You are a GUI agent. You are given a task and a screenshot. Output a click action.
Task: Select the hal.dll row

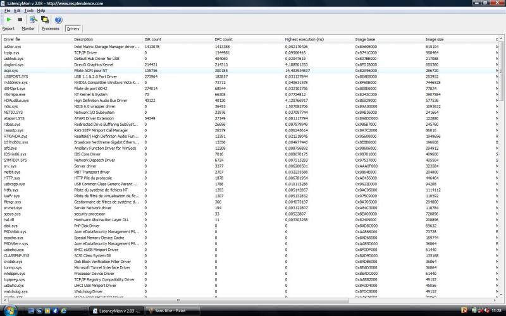coord(250,220)
